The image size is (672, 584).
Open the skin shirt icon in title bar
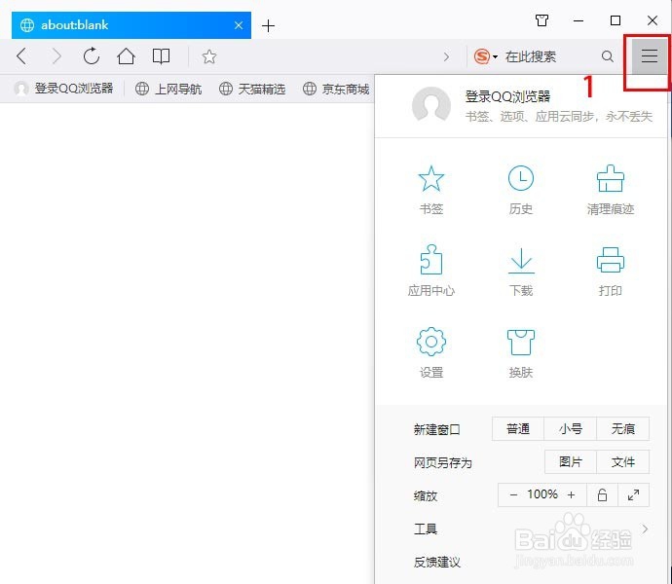pos(542,20)
